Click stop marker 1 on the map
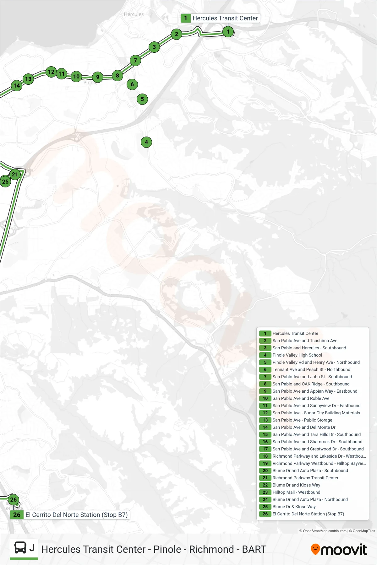 pyautogui.click(x=228, y=31)
